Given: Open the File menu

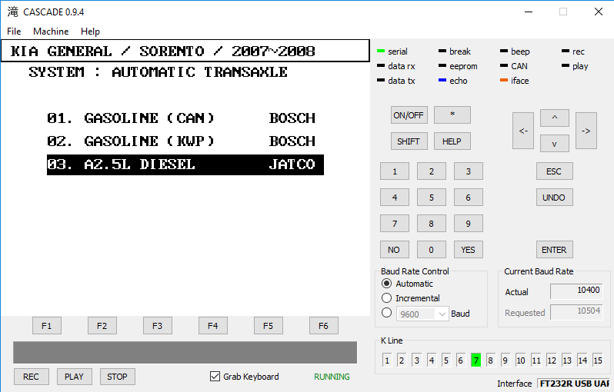Looking at the screenshot, I should click(x=14, y=32).
